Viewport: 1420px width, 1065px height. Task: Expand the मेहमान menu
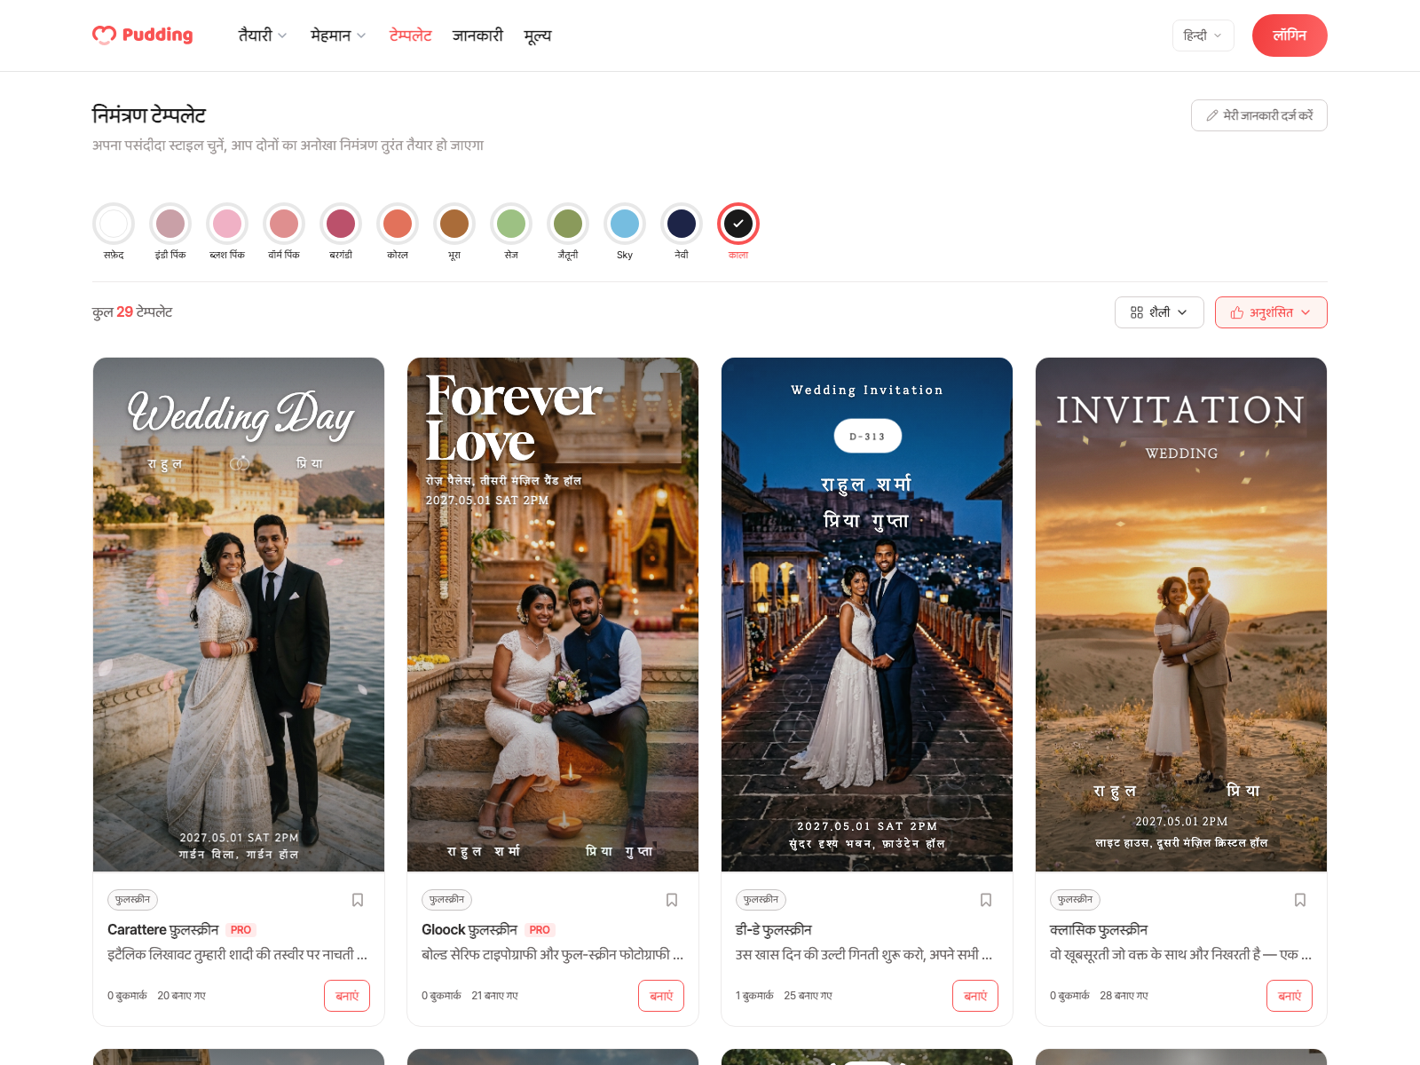tap(338, 35)
